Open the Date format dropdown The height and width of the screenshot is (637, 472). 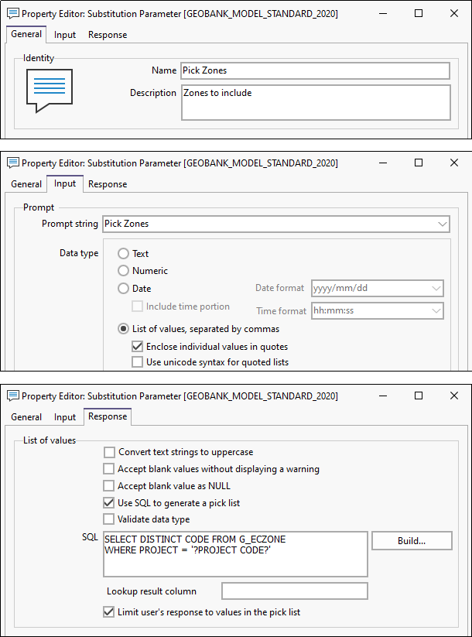436,289
